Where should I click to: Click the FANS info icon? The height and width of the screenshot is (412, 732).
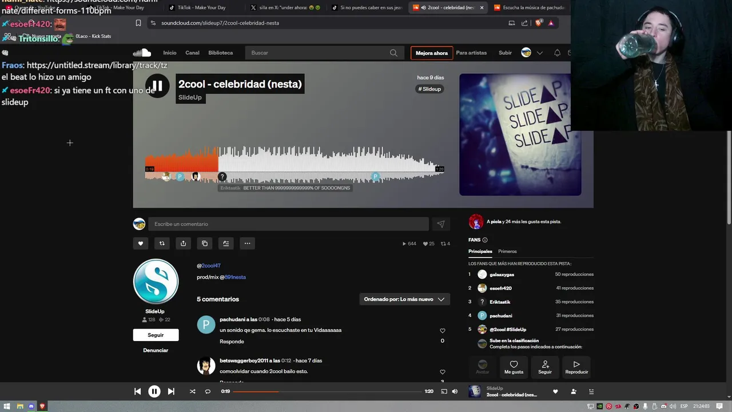point(485,240)
